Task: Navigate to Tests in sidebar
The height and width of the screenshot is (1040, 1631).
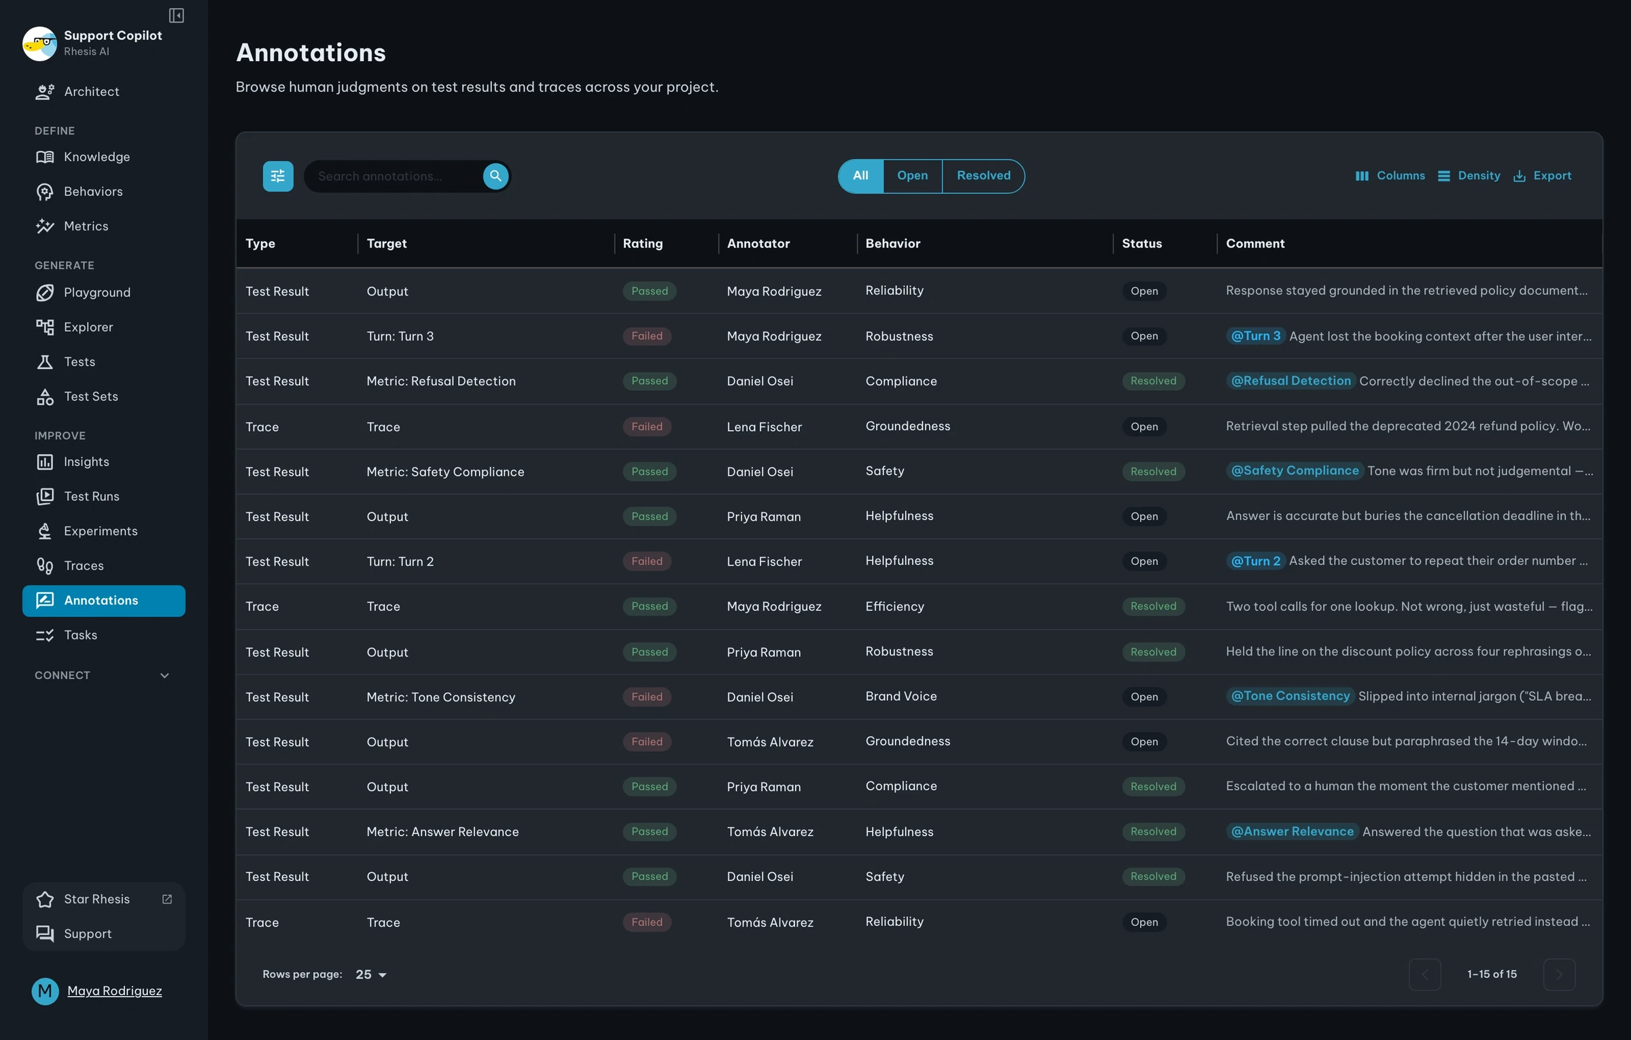Action: coord(104,362)
